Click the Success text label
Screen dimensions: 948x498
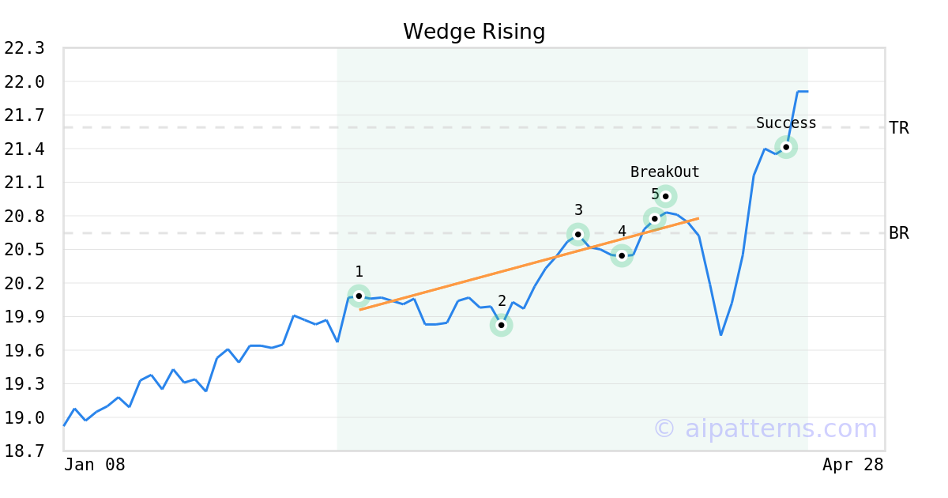coord(786,123)
